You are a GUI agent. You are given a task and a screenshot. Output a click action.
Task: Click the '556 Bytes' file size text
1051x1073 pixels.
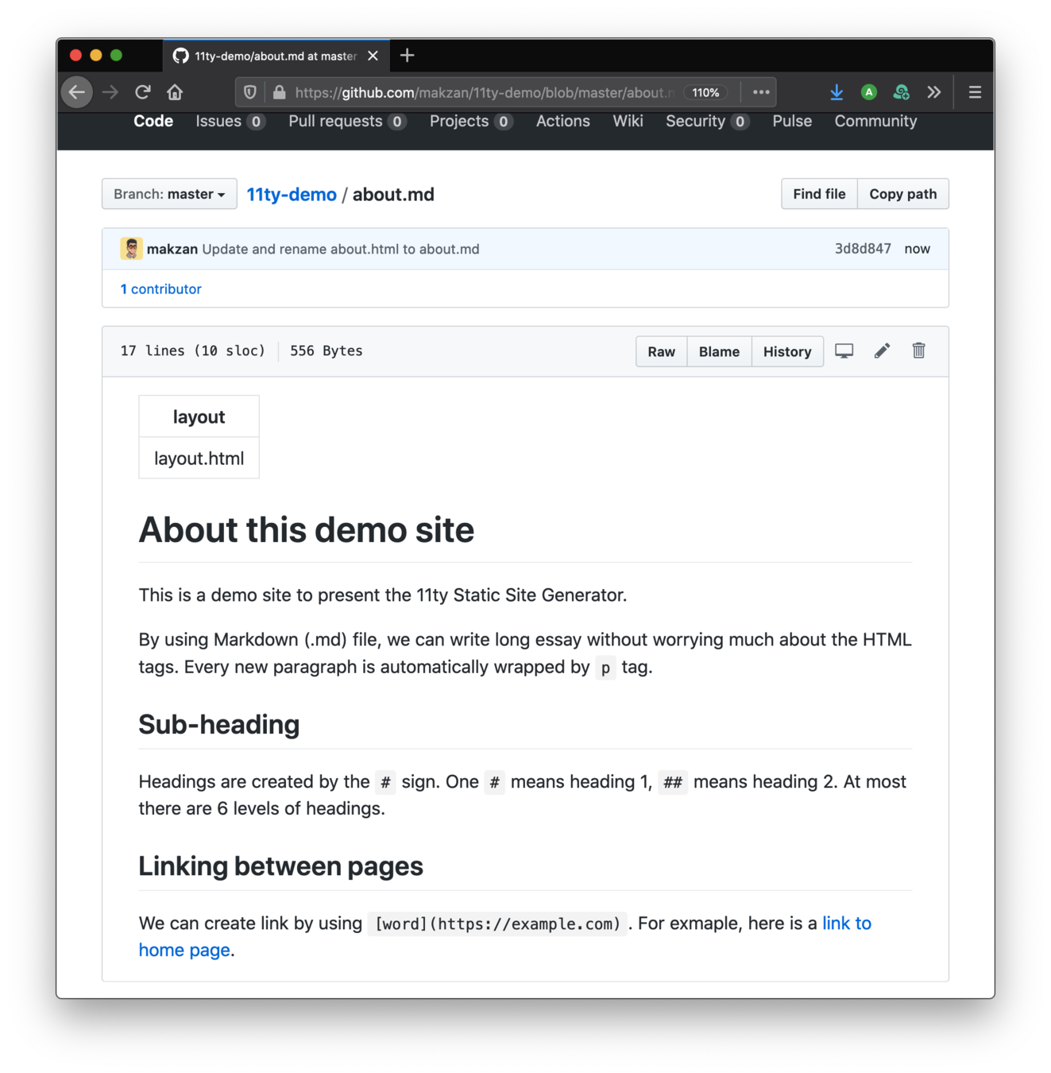click(327, 351)
